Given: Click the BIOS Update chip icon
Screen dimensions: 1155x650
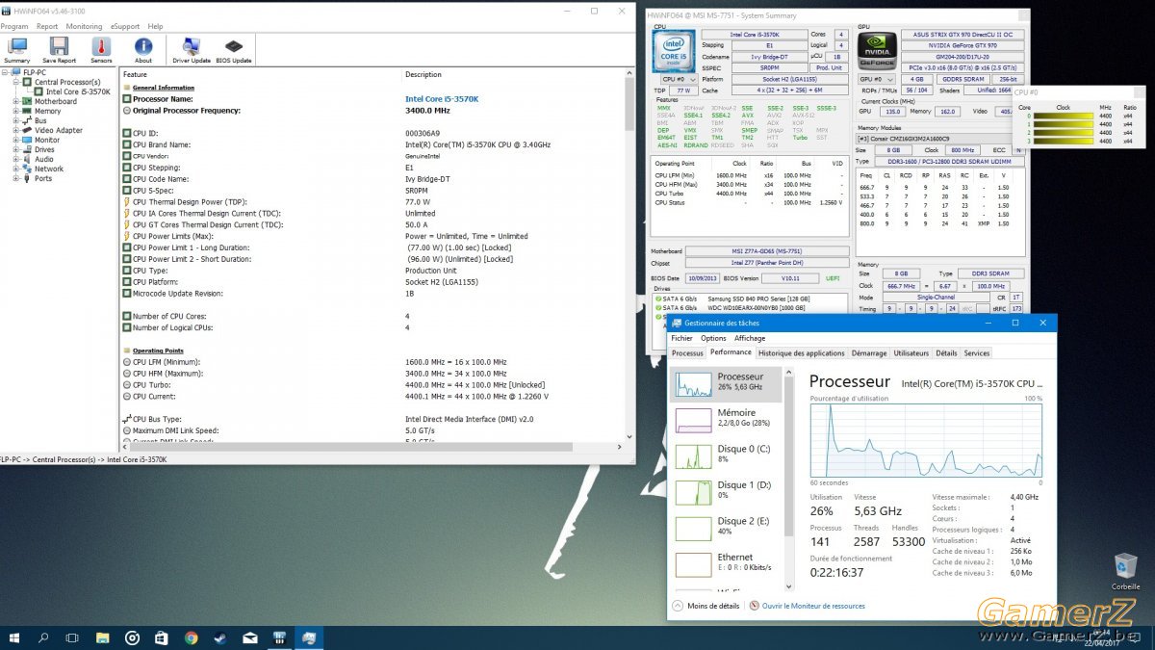Looking at the screenshot, I should point(233,46).
